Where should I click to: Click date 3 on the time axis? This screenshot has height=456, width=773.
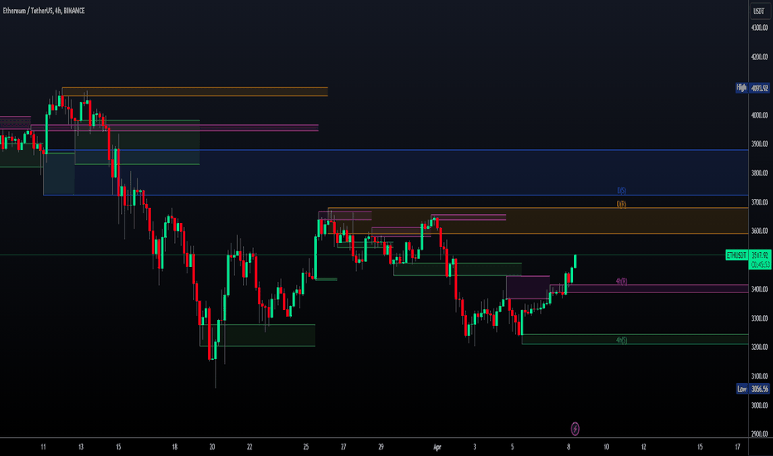pyautogui.click(x=474, y=447)
